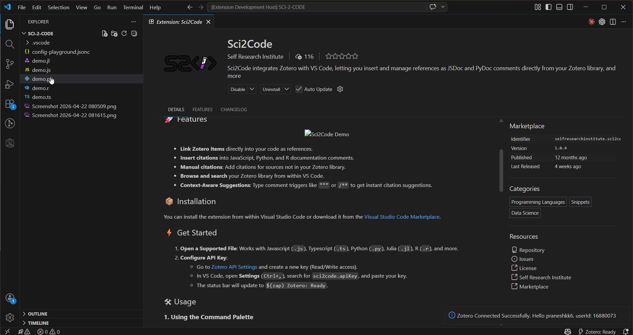Click the extension settings gear icon
The height and width of the screenshot is (335, 633).
click(340, 89)
